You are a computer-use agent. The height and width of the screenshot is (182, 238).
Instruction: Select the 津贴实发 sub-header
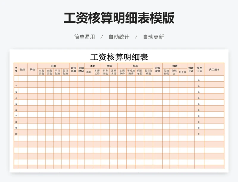point(114,72)
